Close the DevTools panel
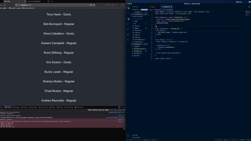 (124, 107)
